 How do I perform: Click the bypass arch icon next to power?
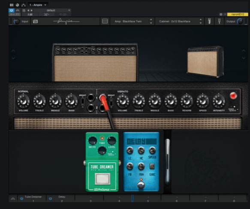(x=18, y=11)
